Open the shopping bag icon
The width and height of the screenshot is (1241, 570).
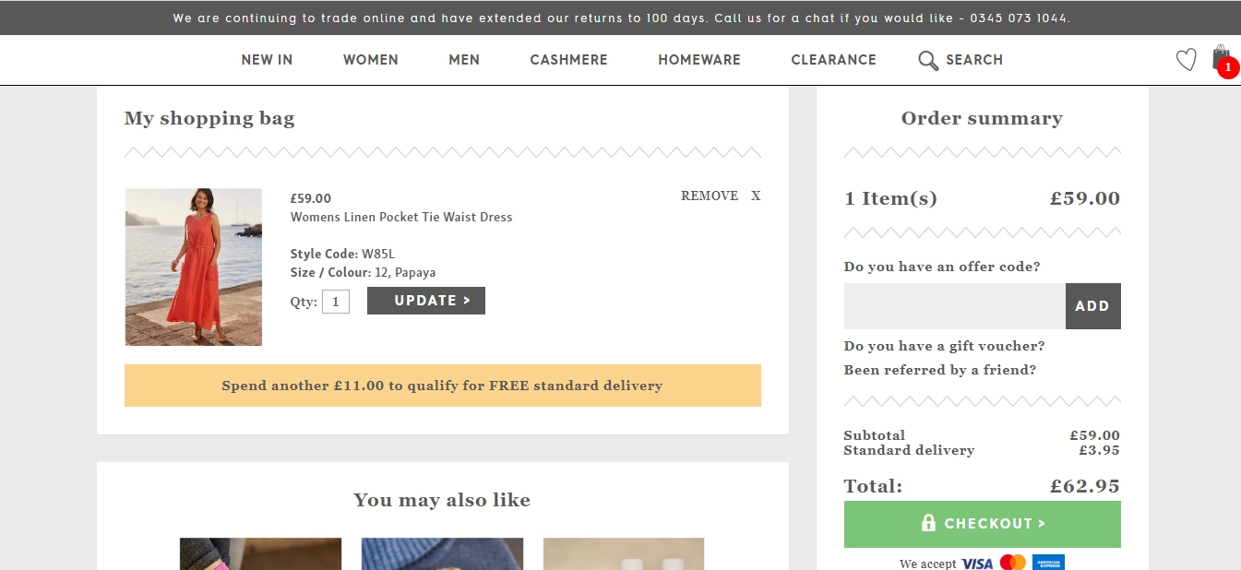(x=1221, y=57)
